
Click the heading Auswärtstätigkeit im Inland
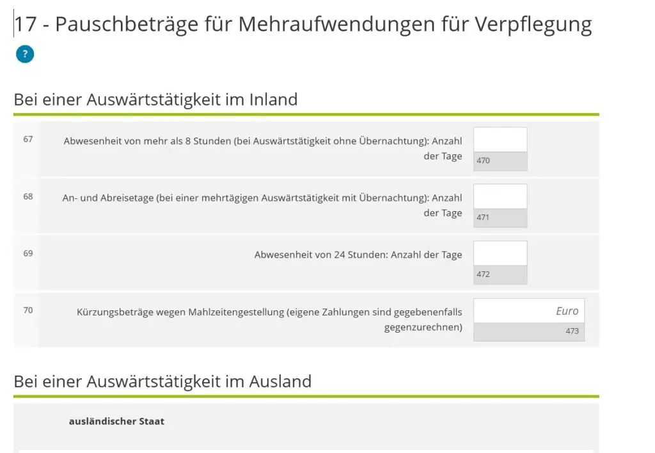pyautogui.click(x=156, y=99)
